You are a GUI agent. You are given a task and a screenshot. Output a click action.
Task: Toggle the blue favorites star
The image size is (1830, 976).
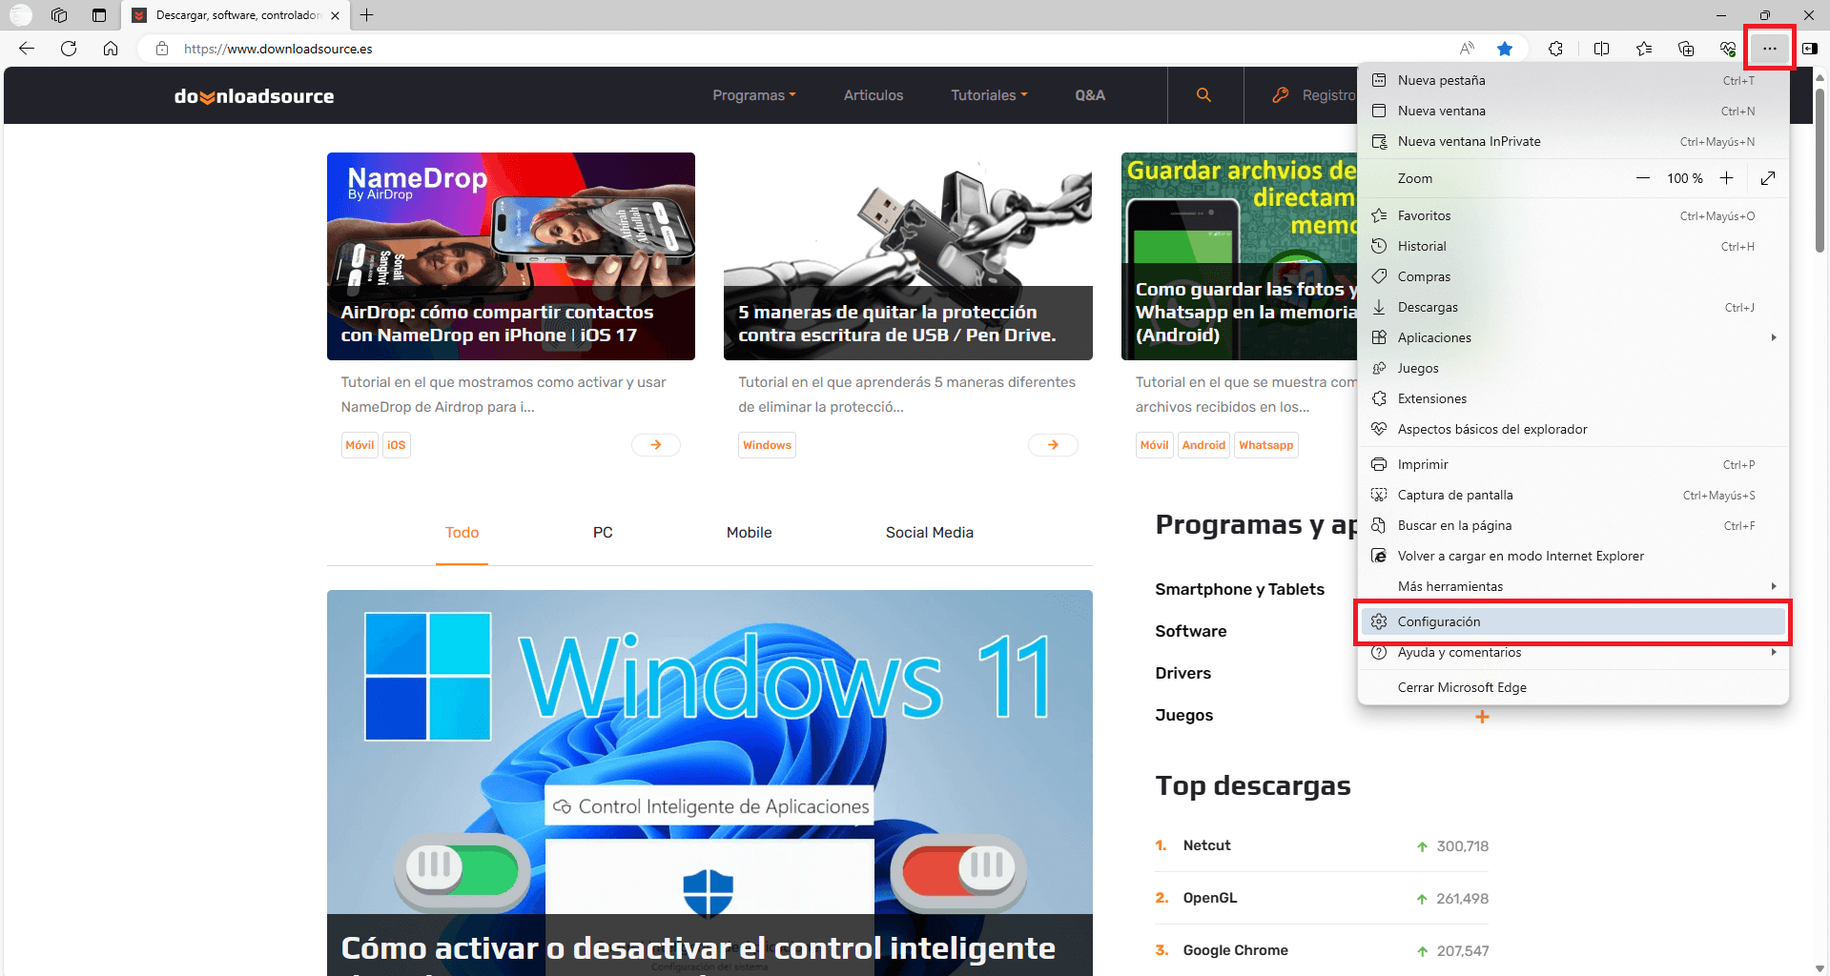click(x=1505, y=49)
